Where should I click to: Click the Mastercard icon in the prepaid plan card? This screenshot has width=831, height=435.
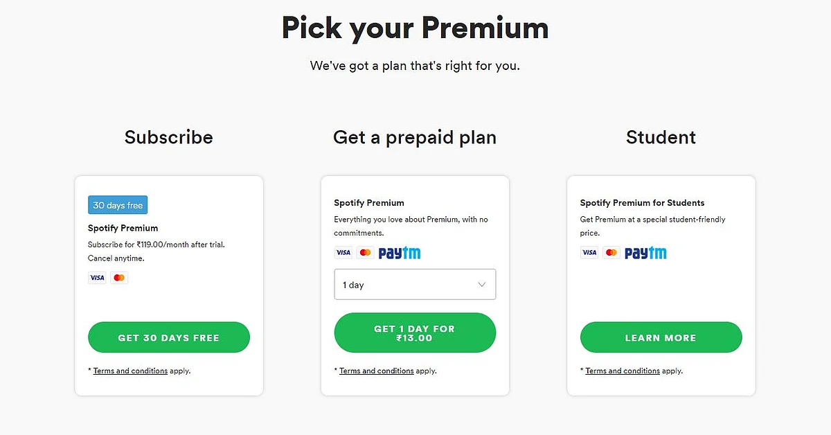click(365, 253)
